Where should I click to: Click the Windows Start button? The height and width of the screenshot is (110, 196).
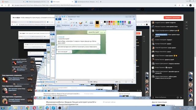pos(2,108)
